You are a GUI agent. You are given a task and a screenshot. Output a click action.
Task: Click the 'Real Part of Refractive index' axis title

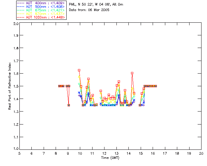(x=9, y=86)
